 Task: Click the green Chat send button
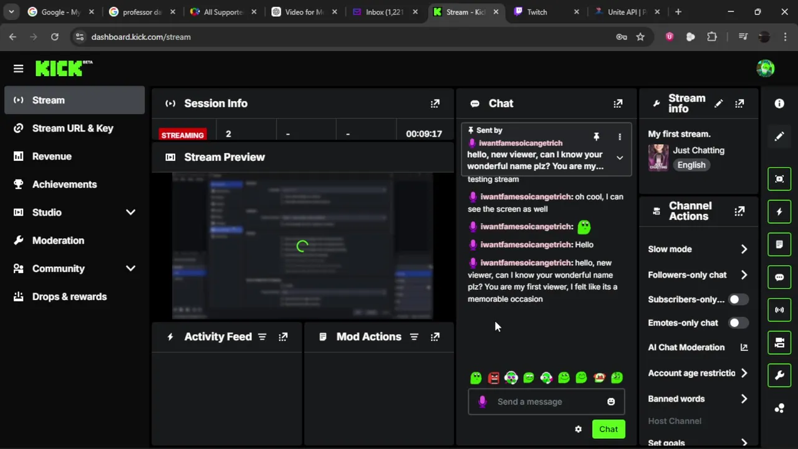[608, 429]
